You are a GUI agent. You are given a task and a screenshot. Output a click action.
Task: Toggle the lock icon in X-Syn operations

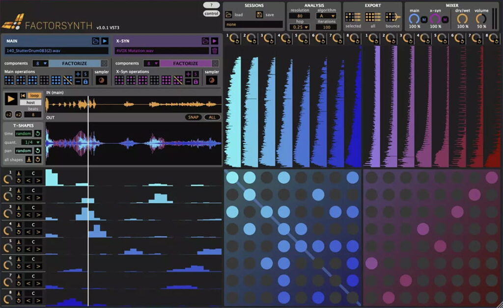196,81
